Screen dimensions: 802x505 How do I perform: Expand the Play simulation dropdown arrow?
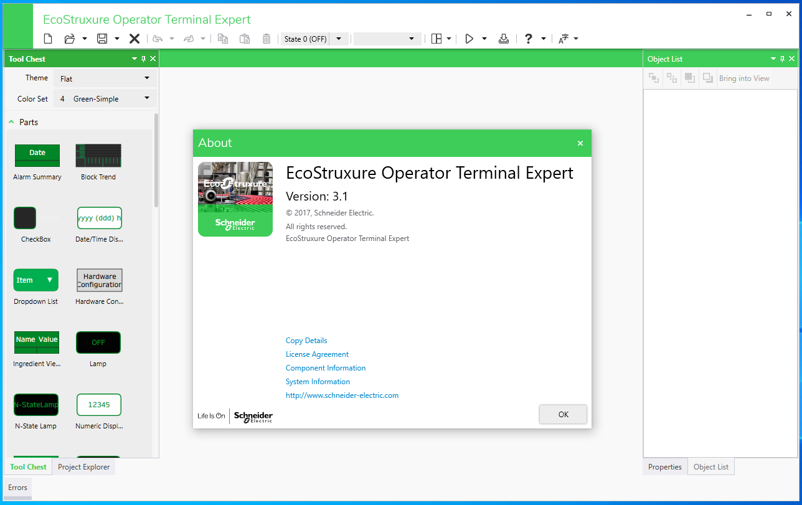tap(484, 39)
